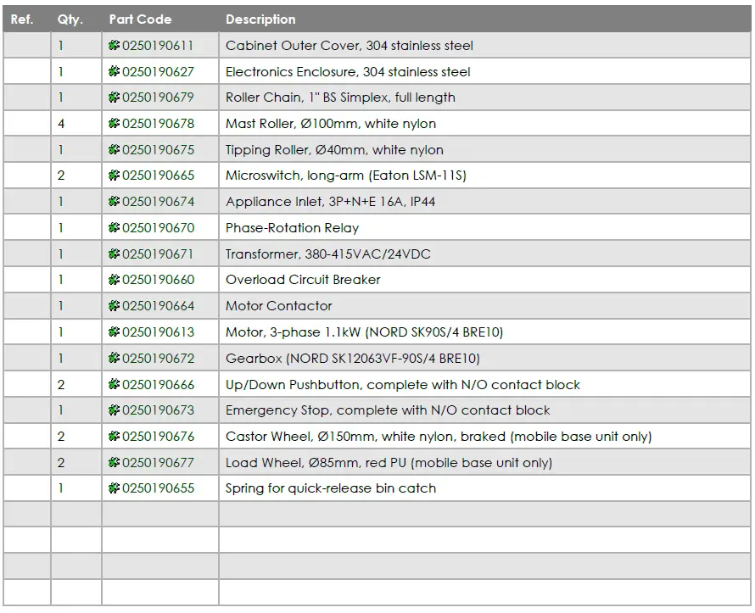Open part code link 0250190627

pyautogui.click(x=158, y=72)
